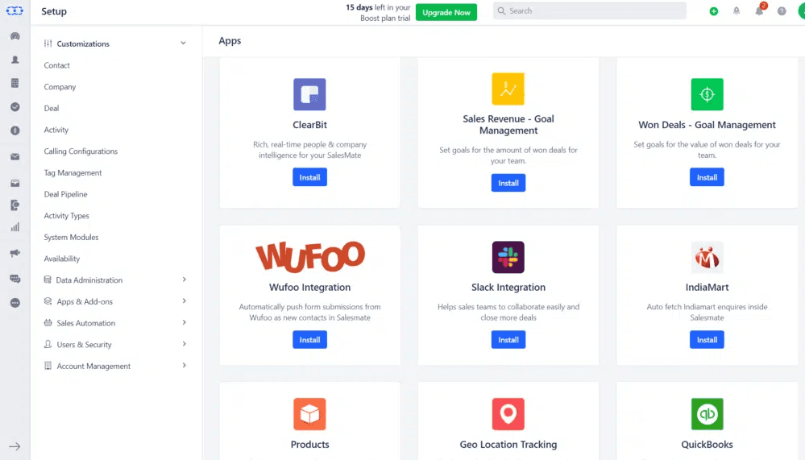
Task: Open Tag Management
Action: coord(73,173)
